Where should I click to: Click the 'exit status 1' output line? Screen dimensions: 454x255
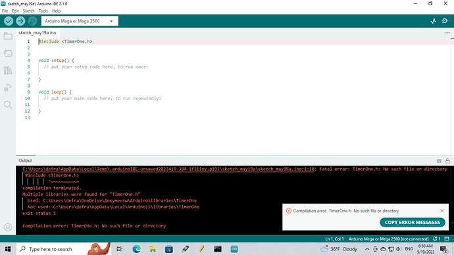click(x=39, y=213)
